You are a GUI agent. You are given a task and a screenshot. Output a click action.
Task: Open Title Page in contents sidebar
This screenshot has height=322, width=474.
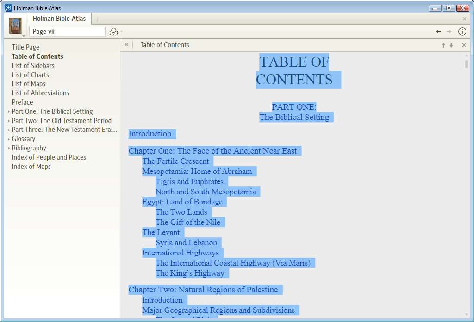click(26, 47)
